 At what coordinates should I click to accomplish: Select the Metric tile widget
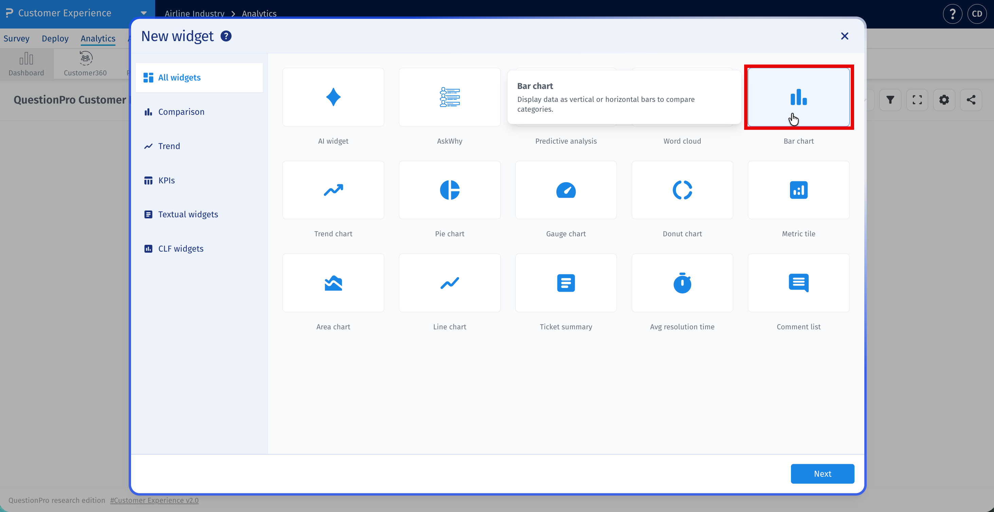coord(798,190)
